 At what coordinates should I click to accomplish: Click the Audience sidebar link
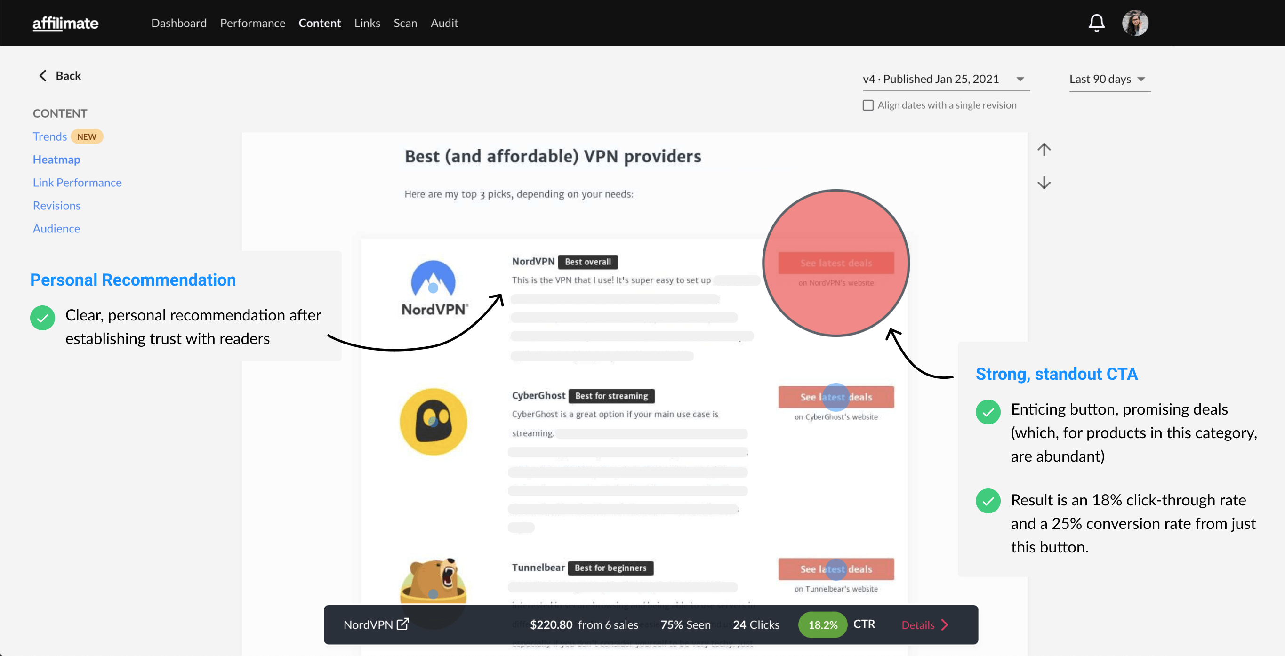56,228
